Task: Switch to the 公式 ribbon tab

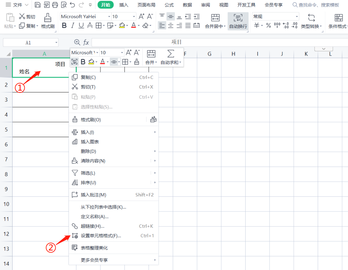Action: 169,5
